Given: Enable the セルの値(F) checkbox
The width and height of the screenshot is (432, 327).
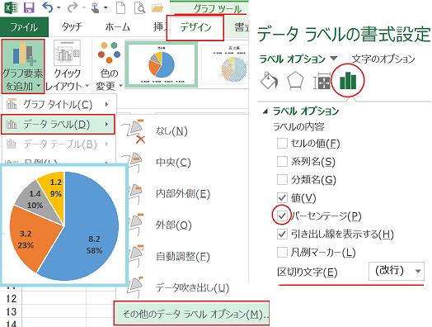Looking at the screenshot, I should click(x=282, y=144).
